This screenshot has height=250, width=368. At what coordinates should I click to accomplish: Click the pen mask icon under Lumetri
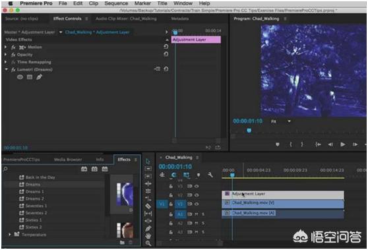pyautogui.click(x=39, y=77)
